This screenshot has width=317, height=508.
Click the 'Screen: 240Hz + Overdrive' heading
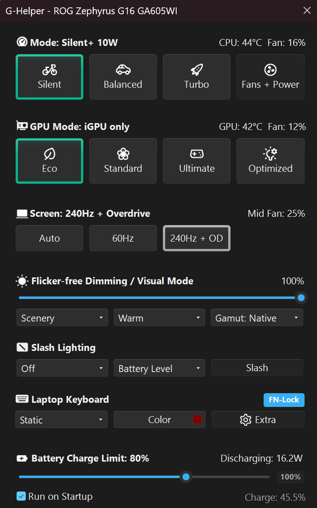pos(90,213)
